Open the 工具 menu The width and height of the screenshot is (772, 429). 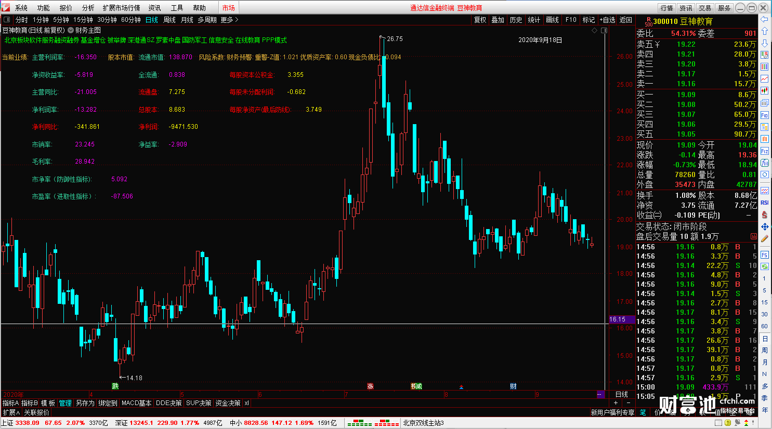[x=177, y=8]
